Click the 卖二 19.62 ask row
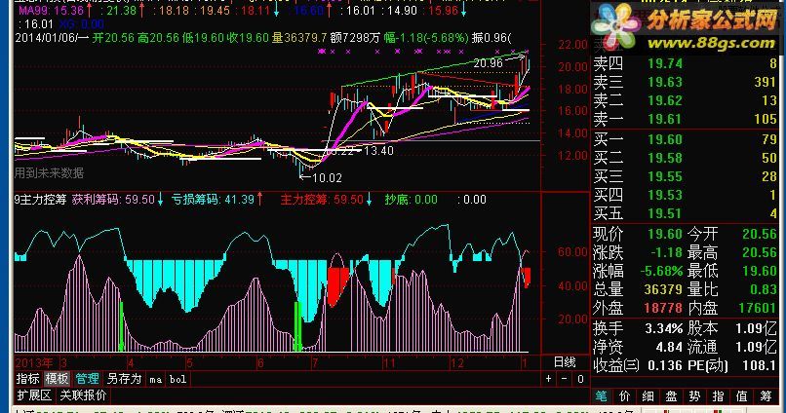This screenshot has height=413, width=786. click(685, 100)
